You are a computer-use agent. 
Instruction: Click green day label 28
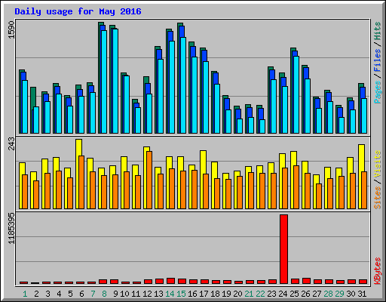click(x=328, y=294)
